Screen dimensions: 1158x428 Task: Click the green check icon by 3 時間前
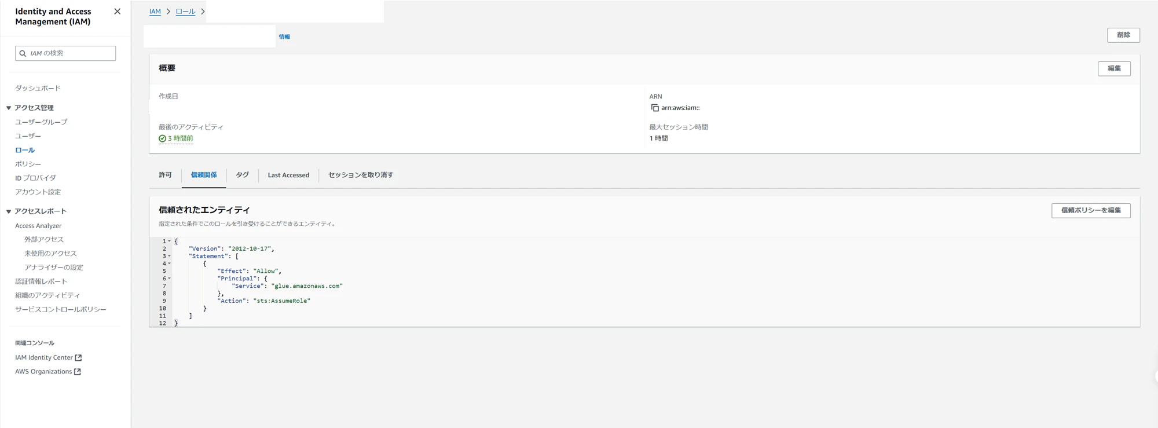[162, 138]
